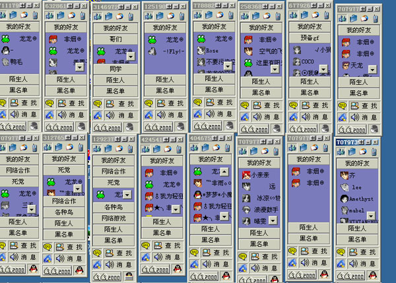This screenshot has height=283, width=396.
Task: Click the mobile phone icon in window 404675
Action: click(227, 148)
